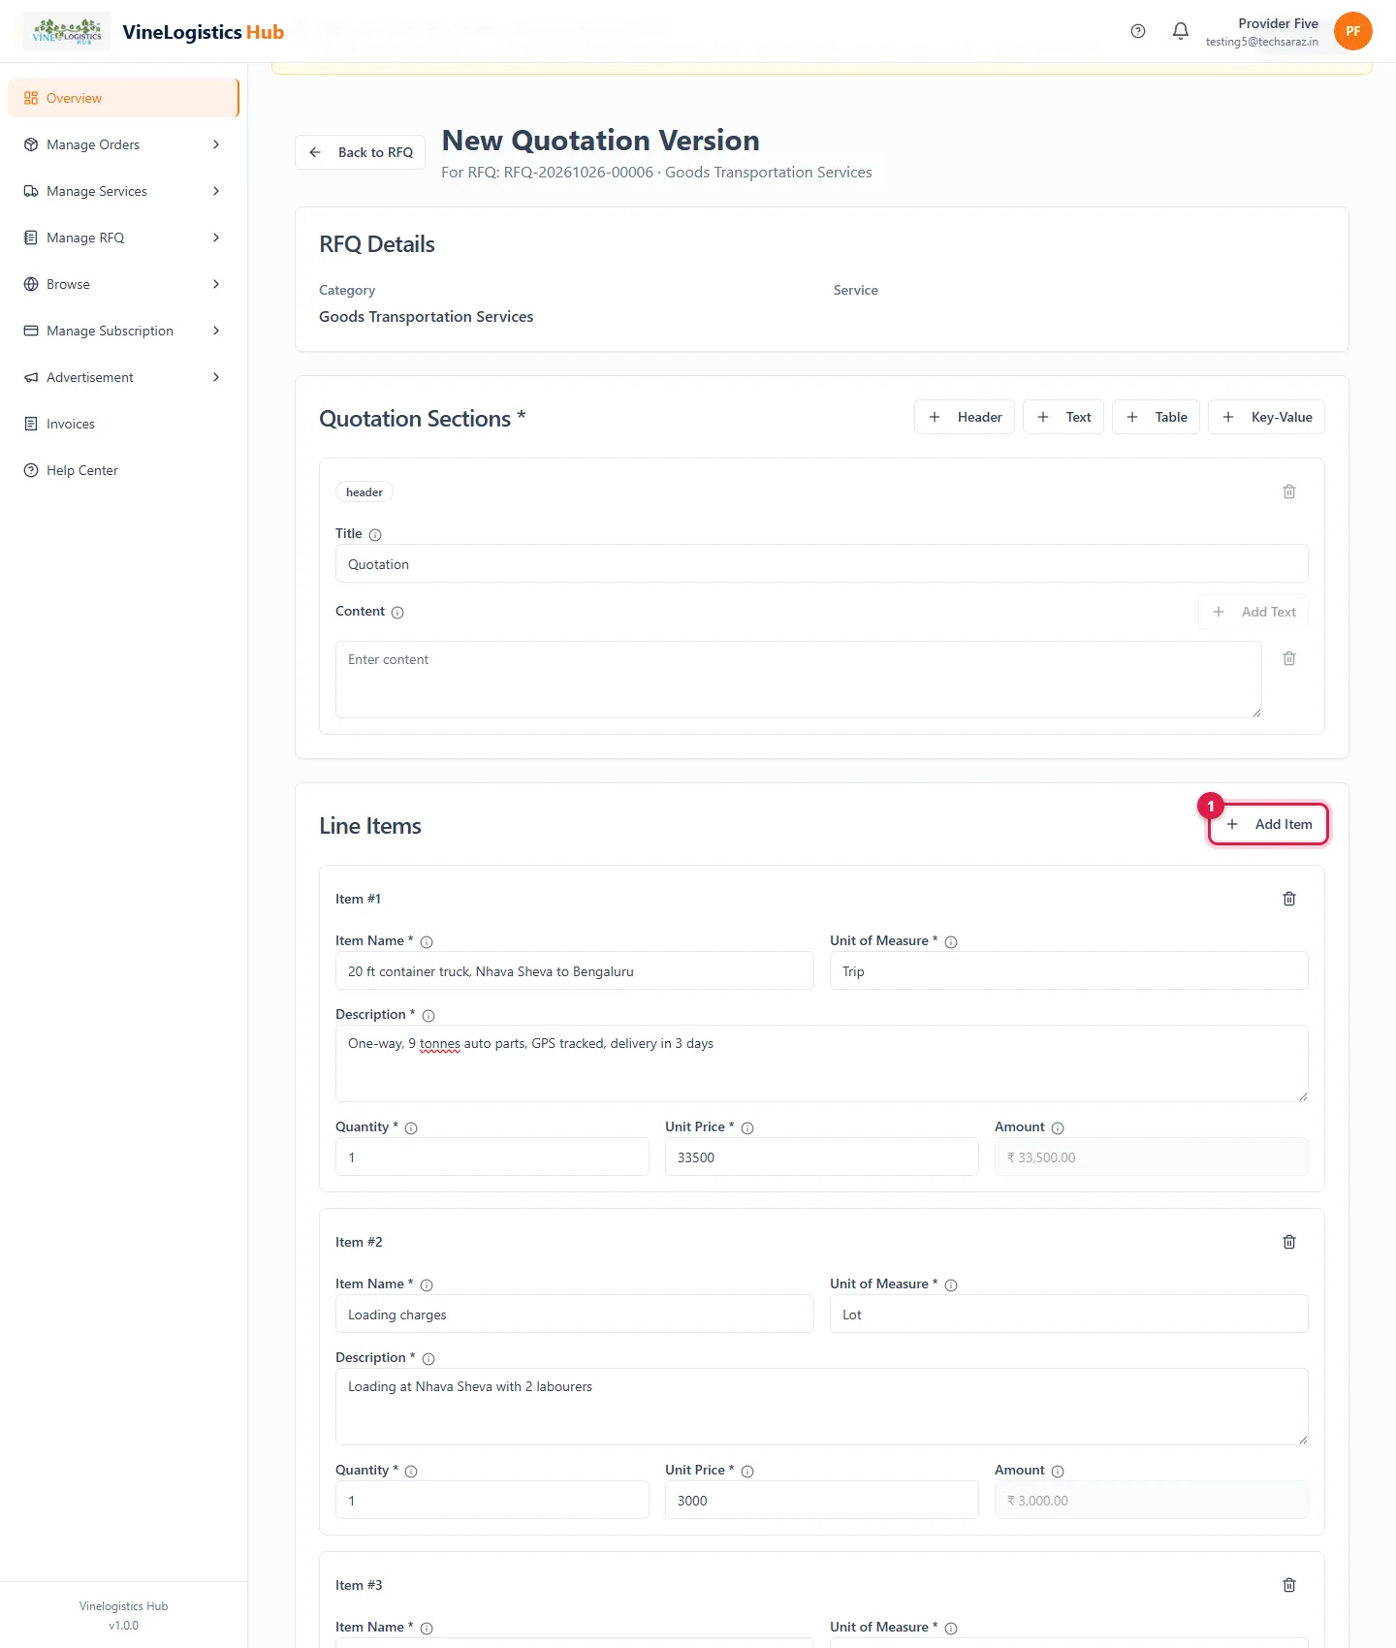Delete line Item #3 with trash icon
1396x1648 pixels.
point(1289,1585)
